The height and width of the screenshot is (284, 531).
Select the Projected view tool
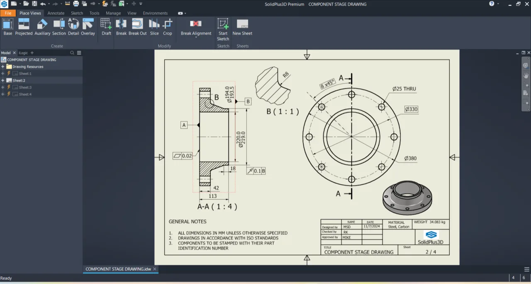[24, 27]
